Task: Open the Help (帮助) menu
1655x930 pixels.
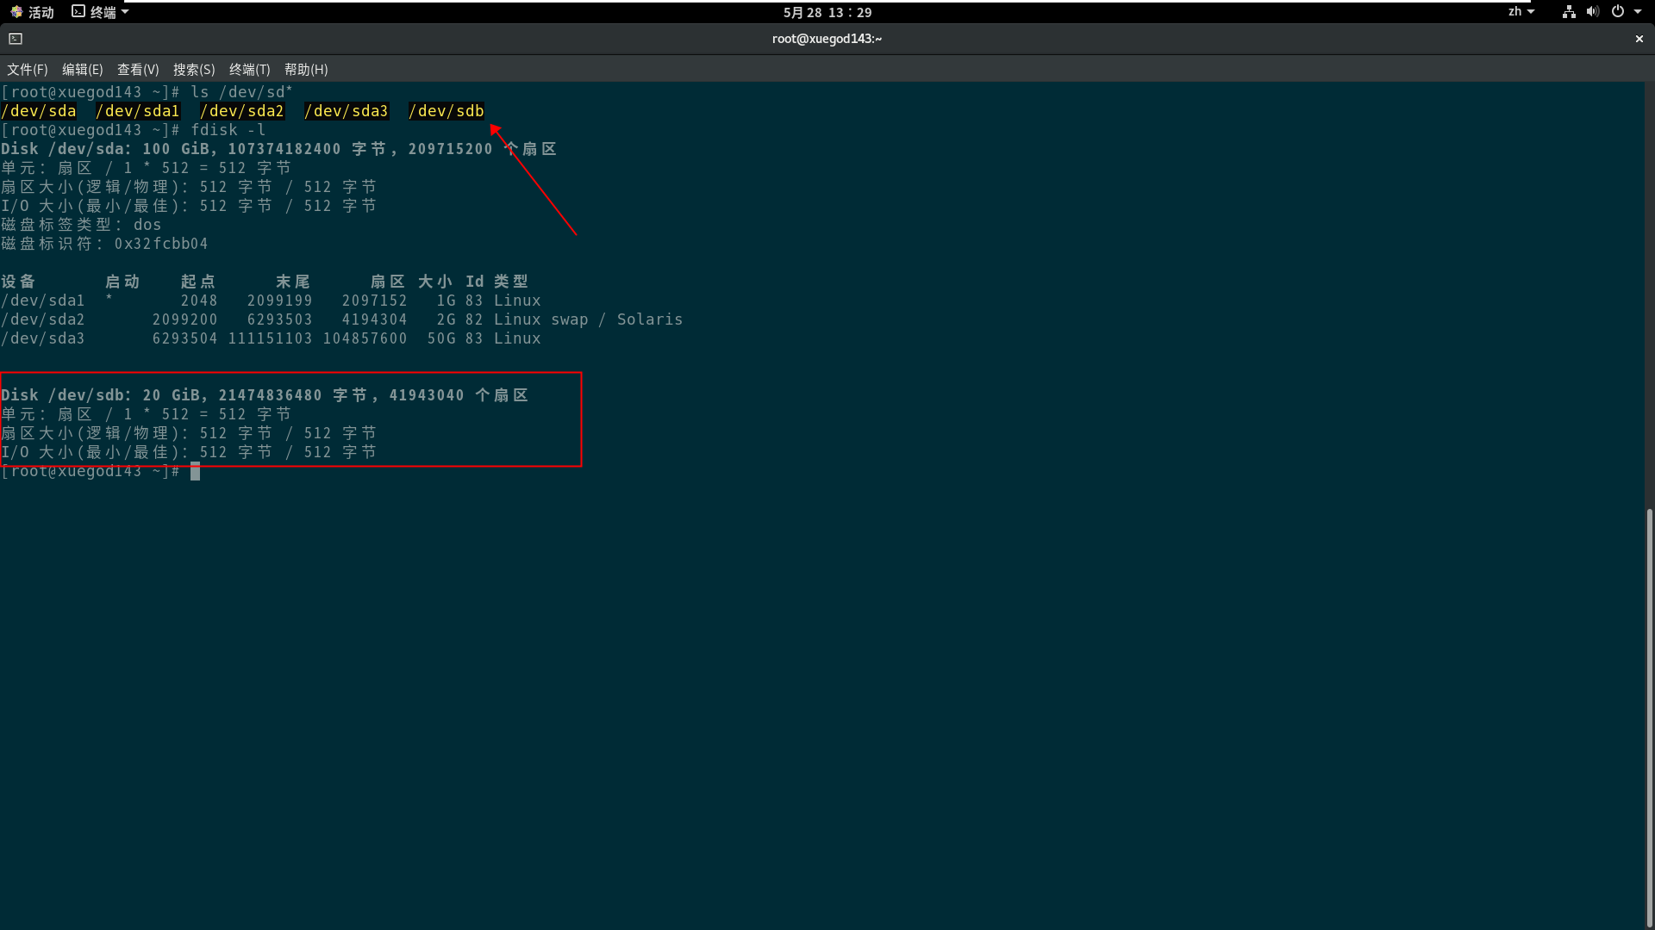Action: [x=306, y=70]
